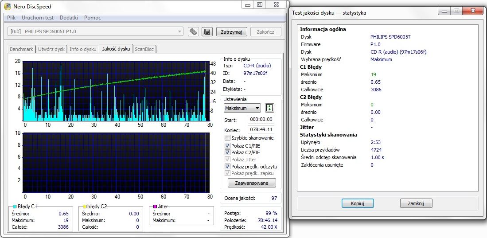Open the Plik menu

click(11, 18)
